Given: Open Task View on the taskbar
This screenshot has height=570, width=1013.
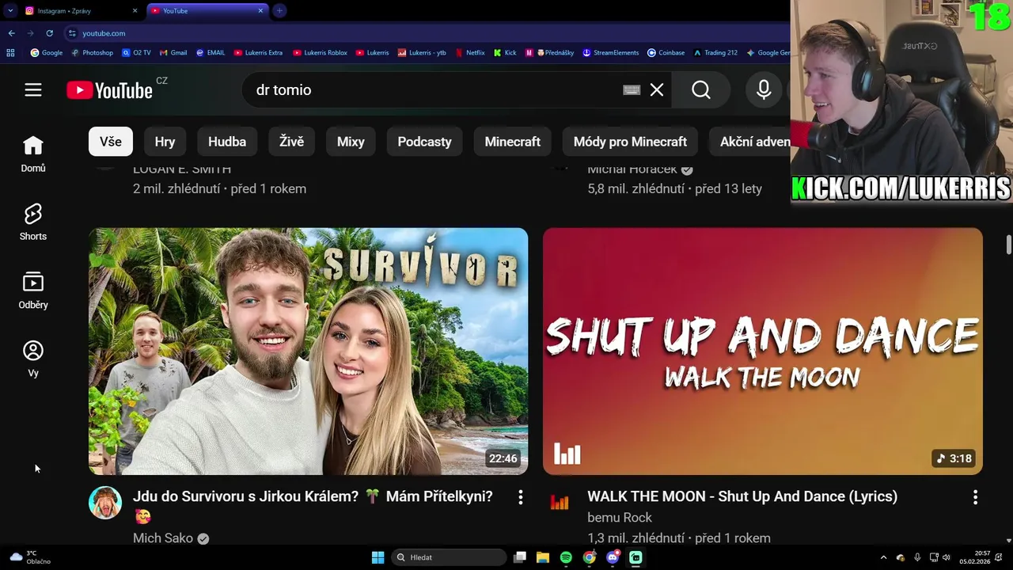Looking at the screenshot, I should (x=520, y=557).
